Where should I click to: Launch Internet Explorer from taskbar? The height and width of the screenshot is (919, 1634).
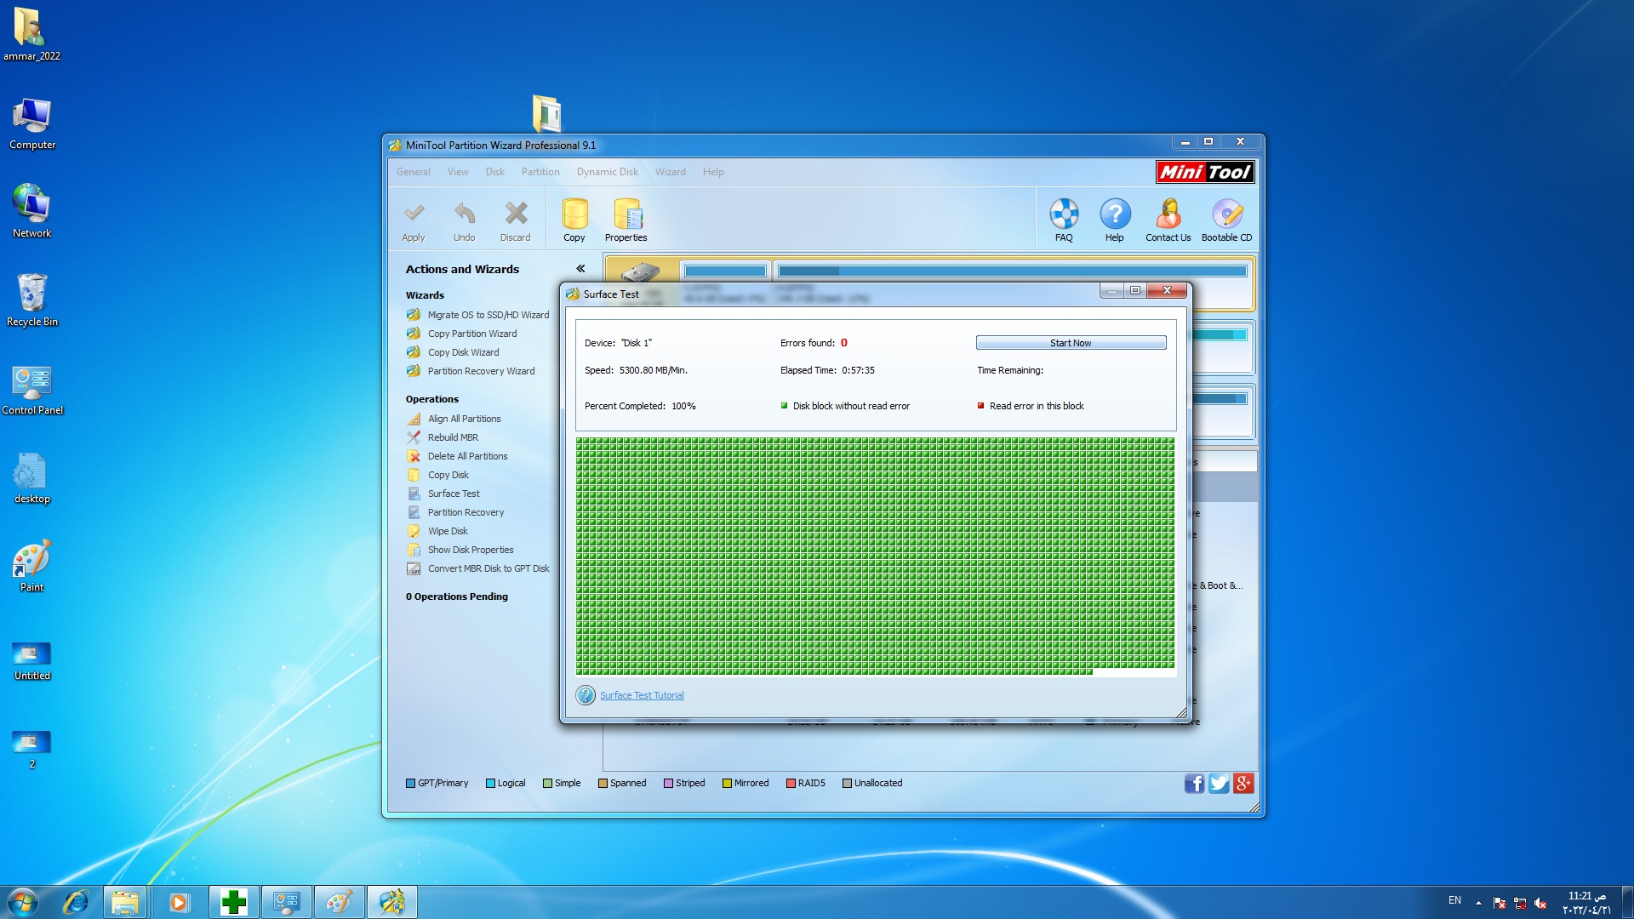coord(76,902)
